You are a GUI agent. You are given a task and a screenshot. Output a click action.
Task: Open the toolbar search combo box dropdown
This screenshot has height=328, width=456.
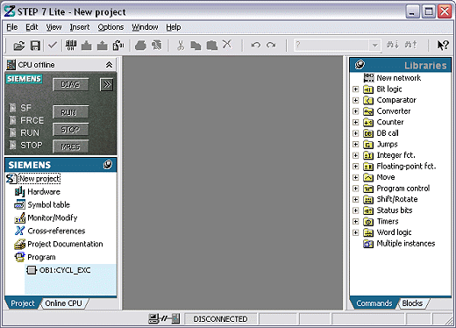point(374,46)
